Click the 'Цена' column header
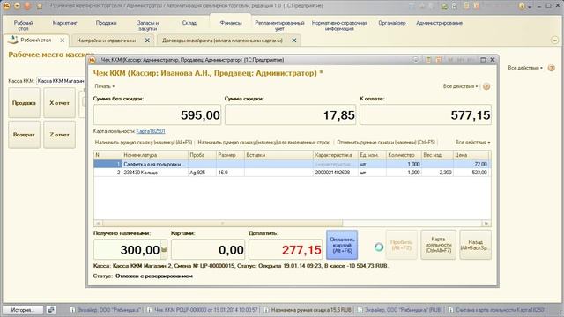Screen dimensions: 564x317 pyautogui.click(x=471, y=155)
